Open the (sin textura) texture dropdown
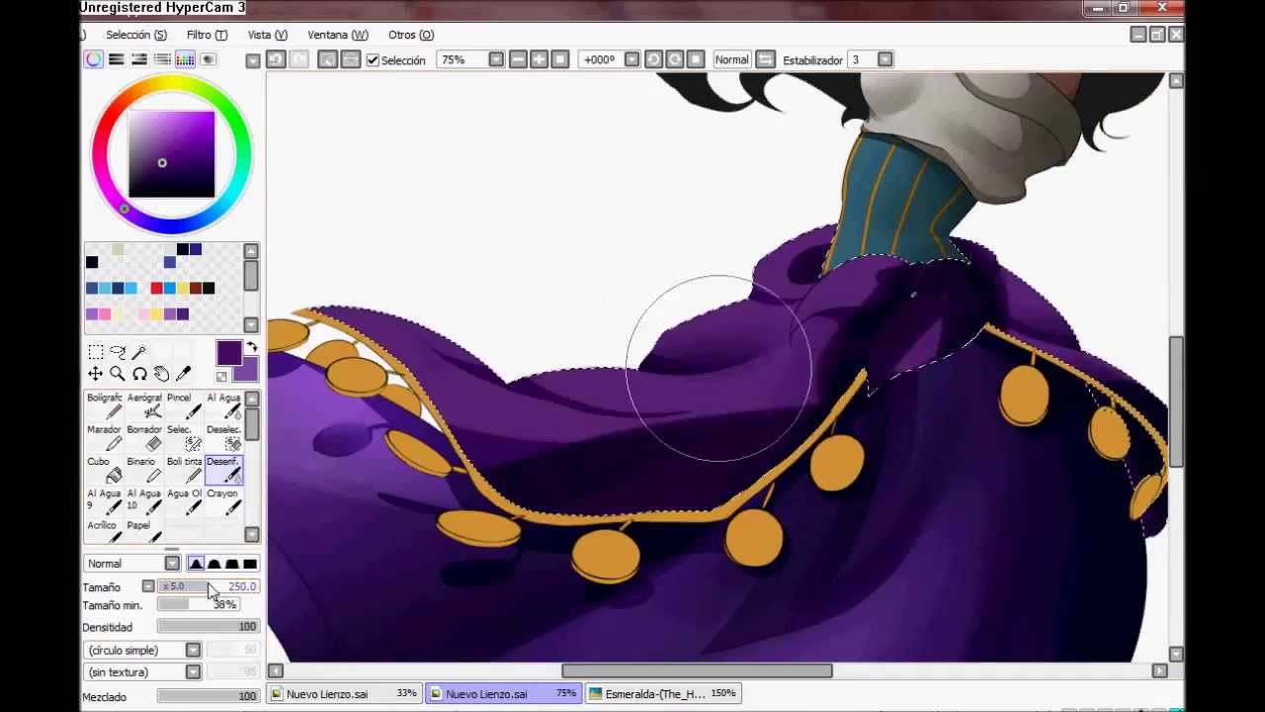Screen dimensions: 1265x712 pyautogui.click(x=193, y=672)
